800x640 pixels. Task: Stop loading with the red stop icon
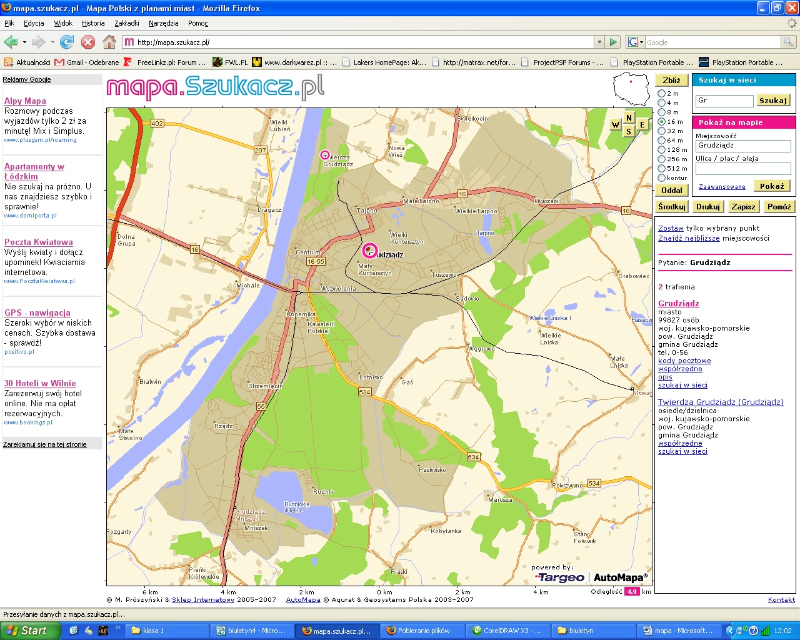pos(88,42)
